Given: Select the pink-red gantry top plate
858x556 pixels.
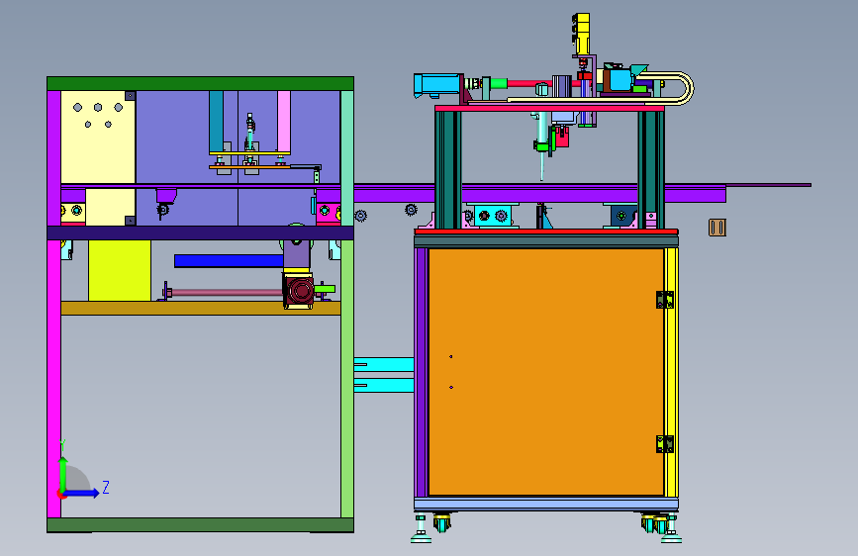Looking at the screenshot, I should (549, 109).
